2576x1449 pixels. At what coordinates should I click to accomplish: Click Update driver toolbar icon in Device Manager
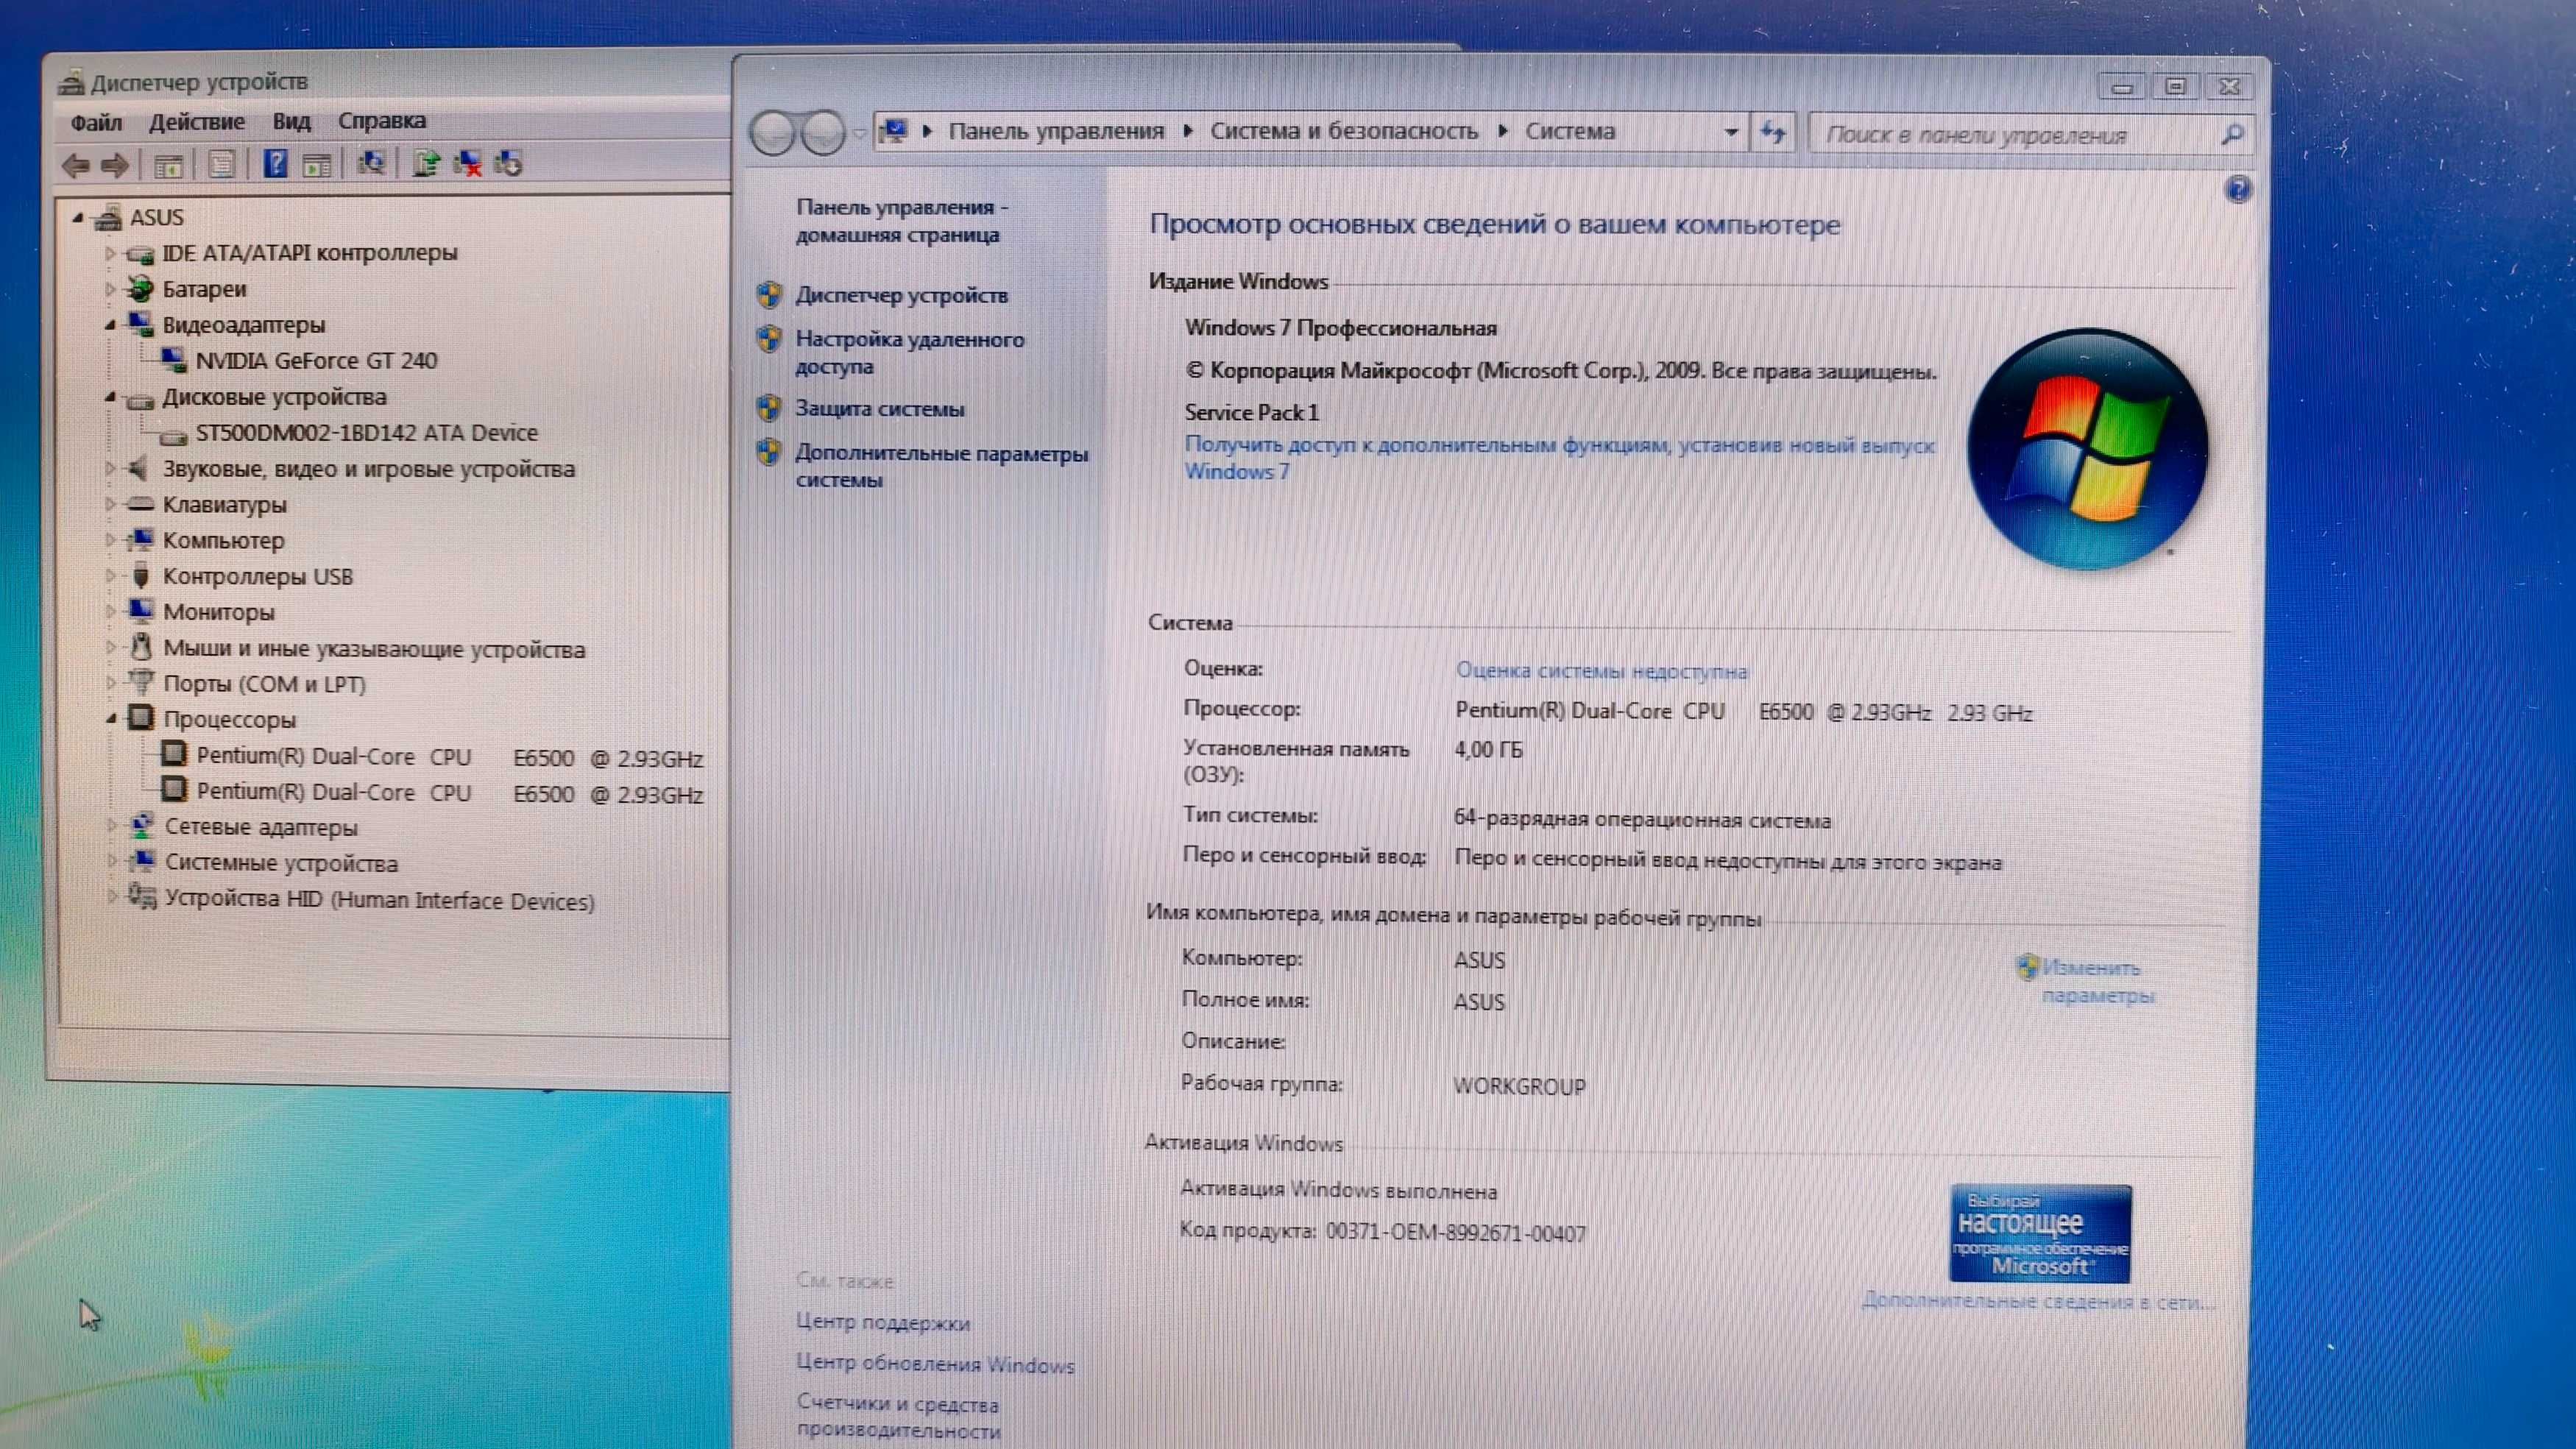click(x=426, y=163)
